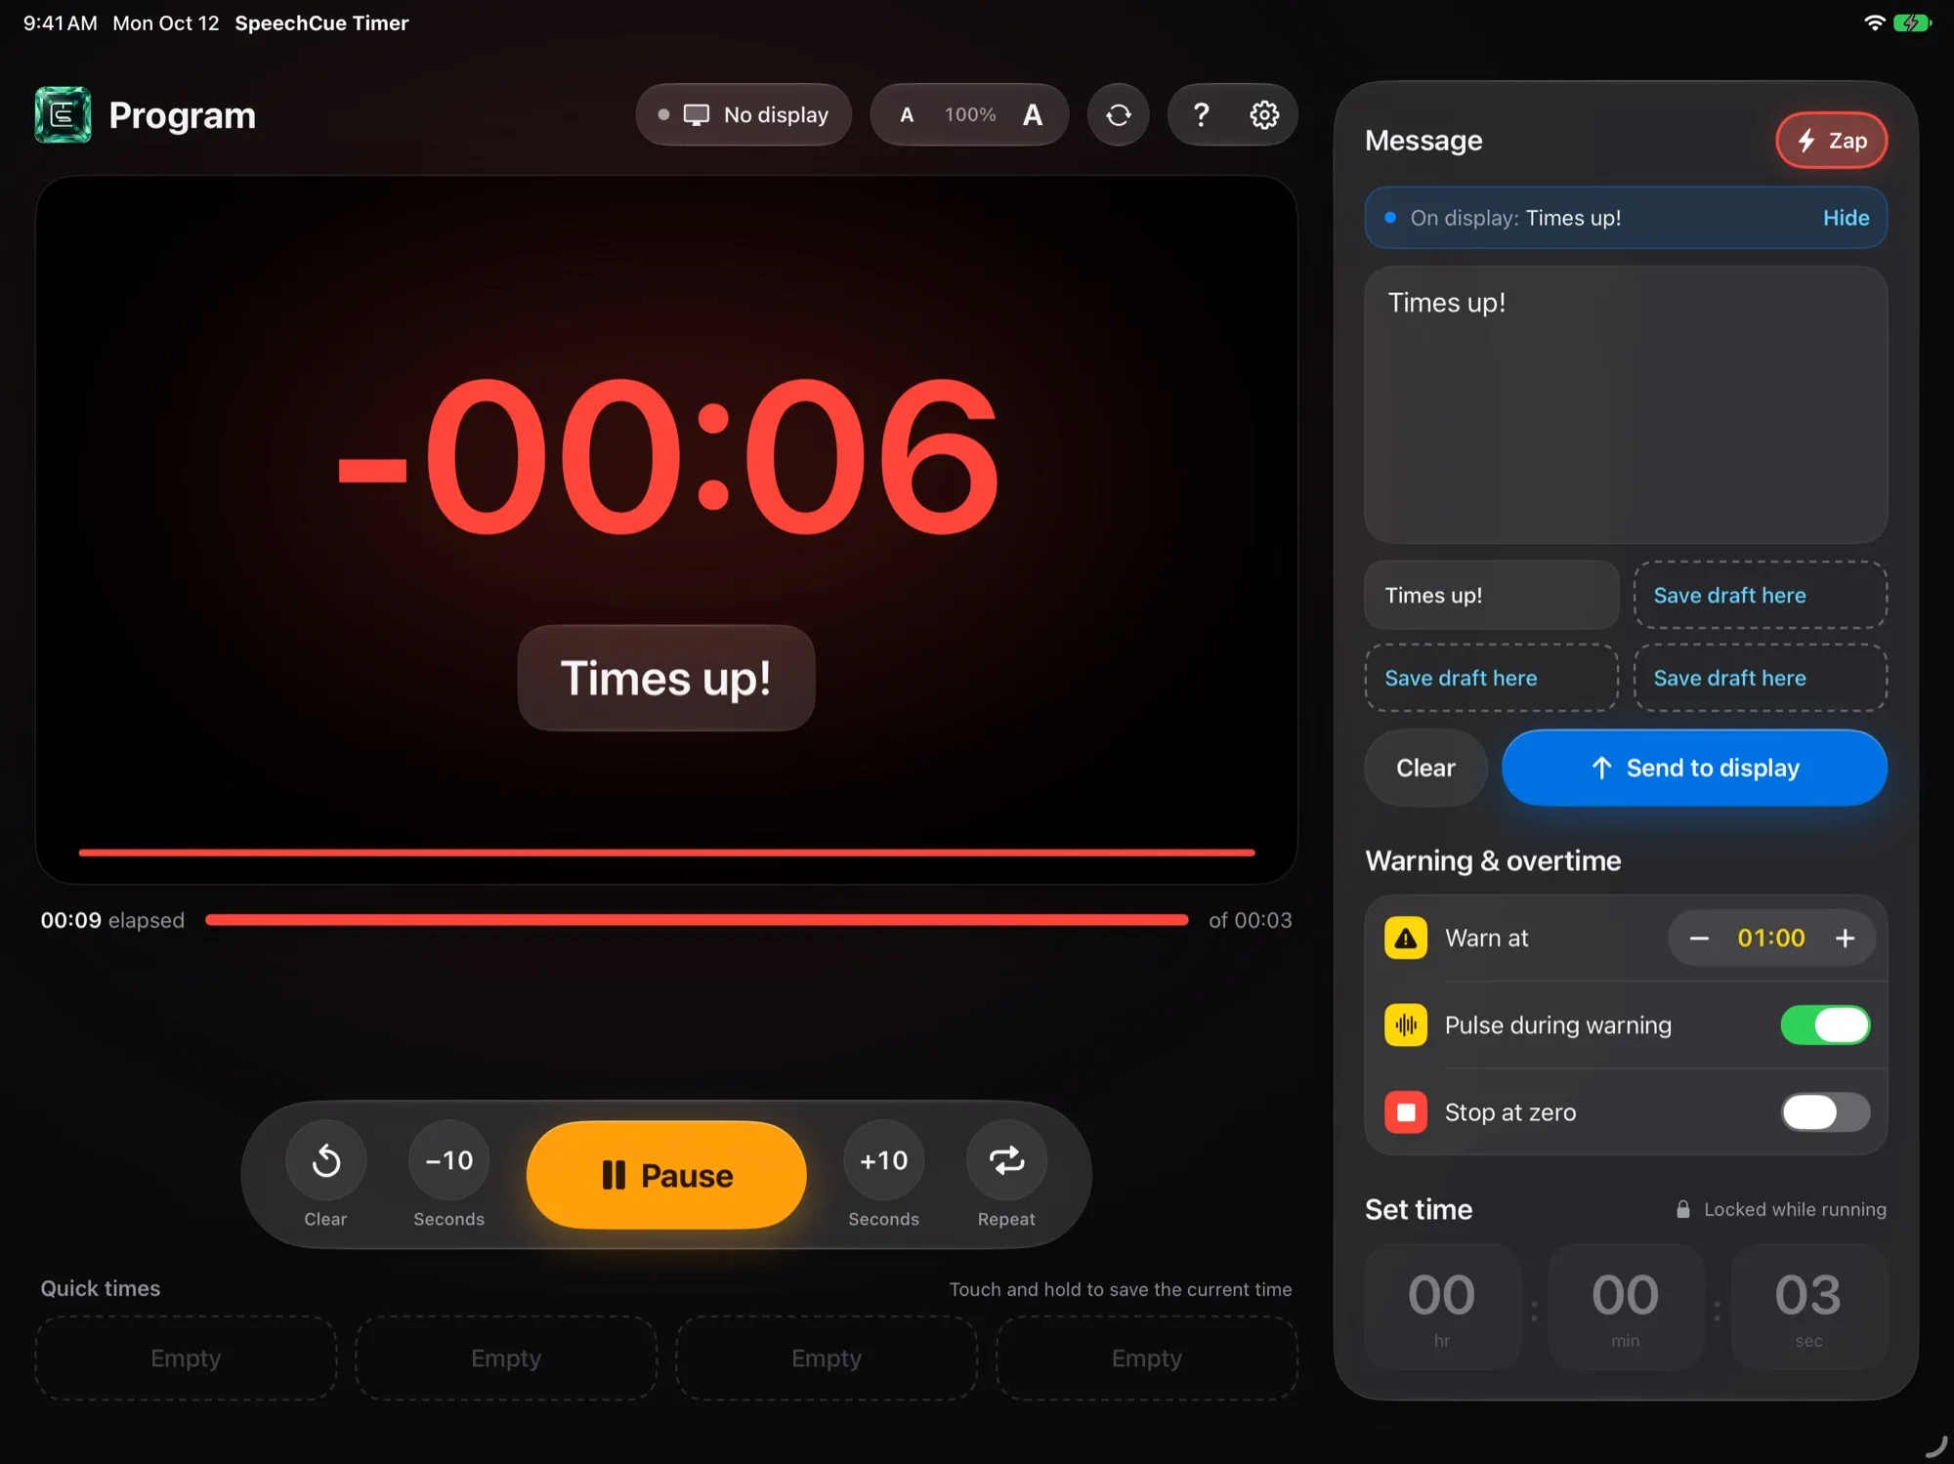Select the minutes field in Set time
Screen dimensions: 1954x1464
(x=1626, y=1306)
